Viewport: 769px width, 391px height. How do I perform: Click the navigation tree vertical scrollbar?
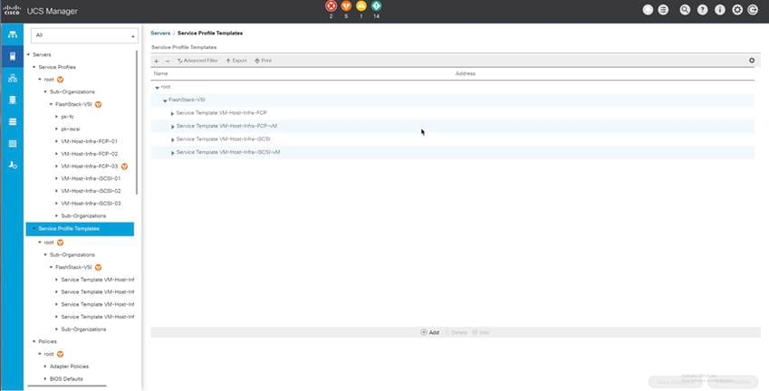[137, 122]
